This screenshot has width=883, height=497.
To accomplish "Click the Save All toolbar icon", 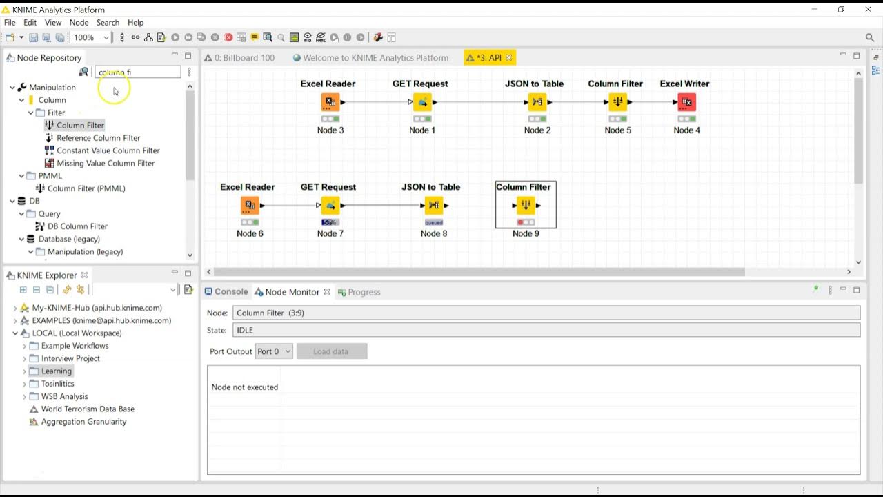I will pos(60,37).
